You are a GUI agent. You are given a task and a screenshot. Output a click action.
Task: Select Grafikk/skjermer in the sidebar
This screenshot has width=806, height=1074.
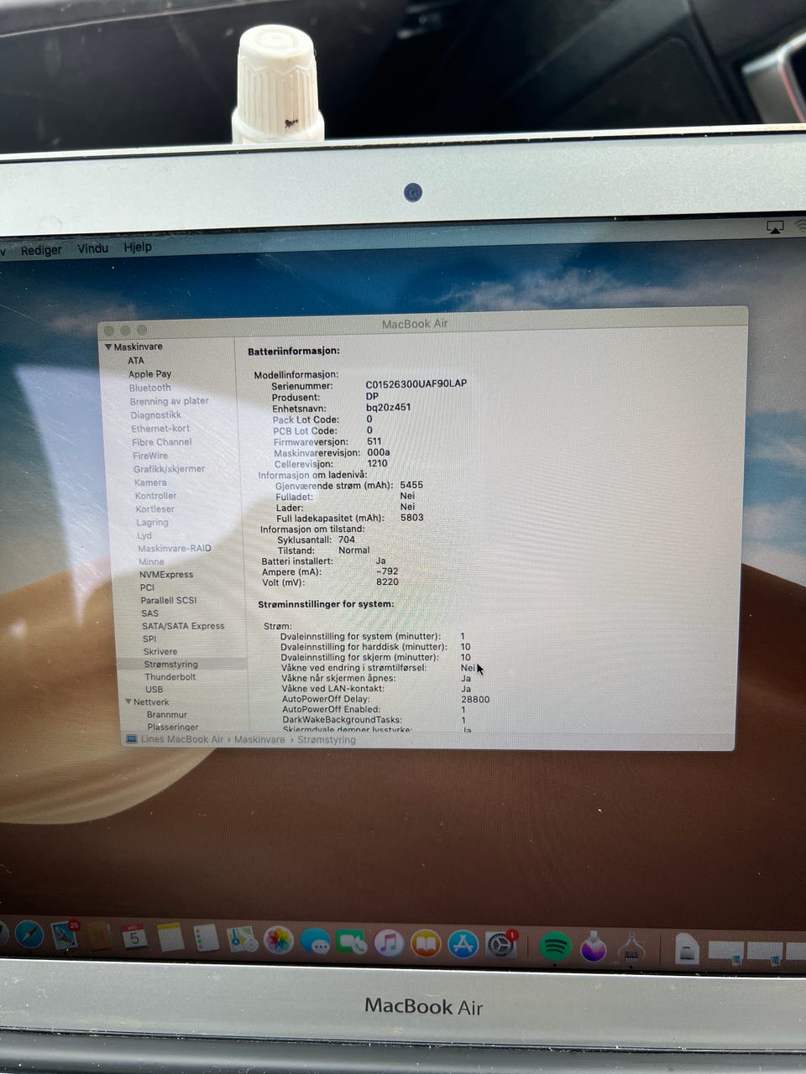click(169, 469)
